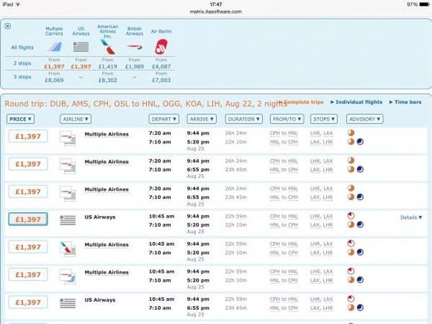Open the ADVISORY filter dropdown

coord(365,119)
